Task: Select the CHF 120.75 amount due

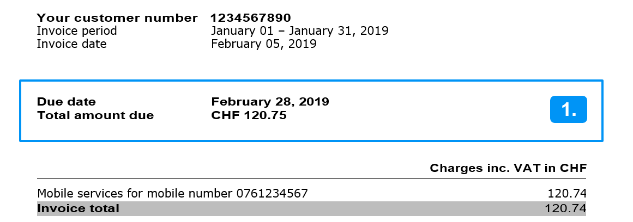Action: [x=249, y=115]
